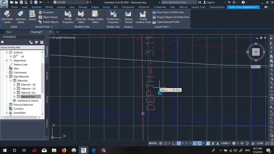Click the Toolspace horizontal scrollbar
This screenshot has width=274, height=154.
21,117
